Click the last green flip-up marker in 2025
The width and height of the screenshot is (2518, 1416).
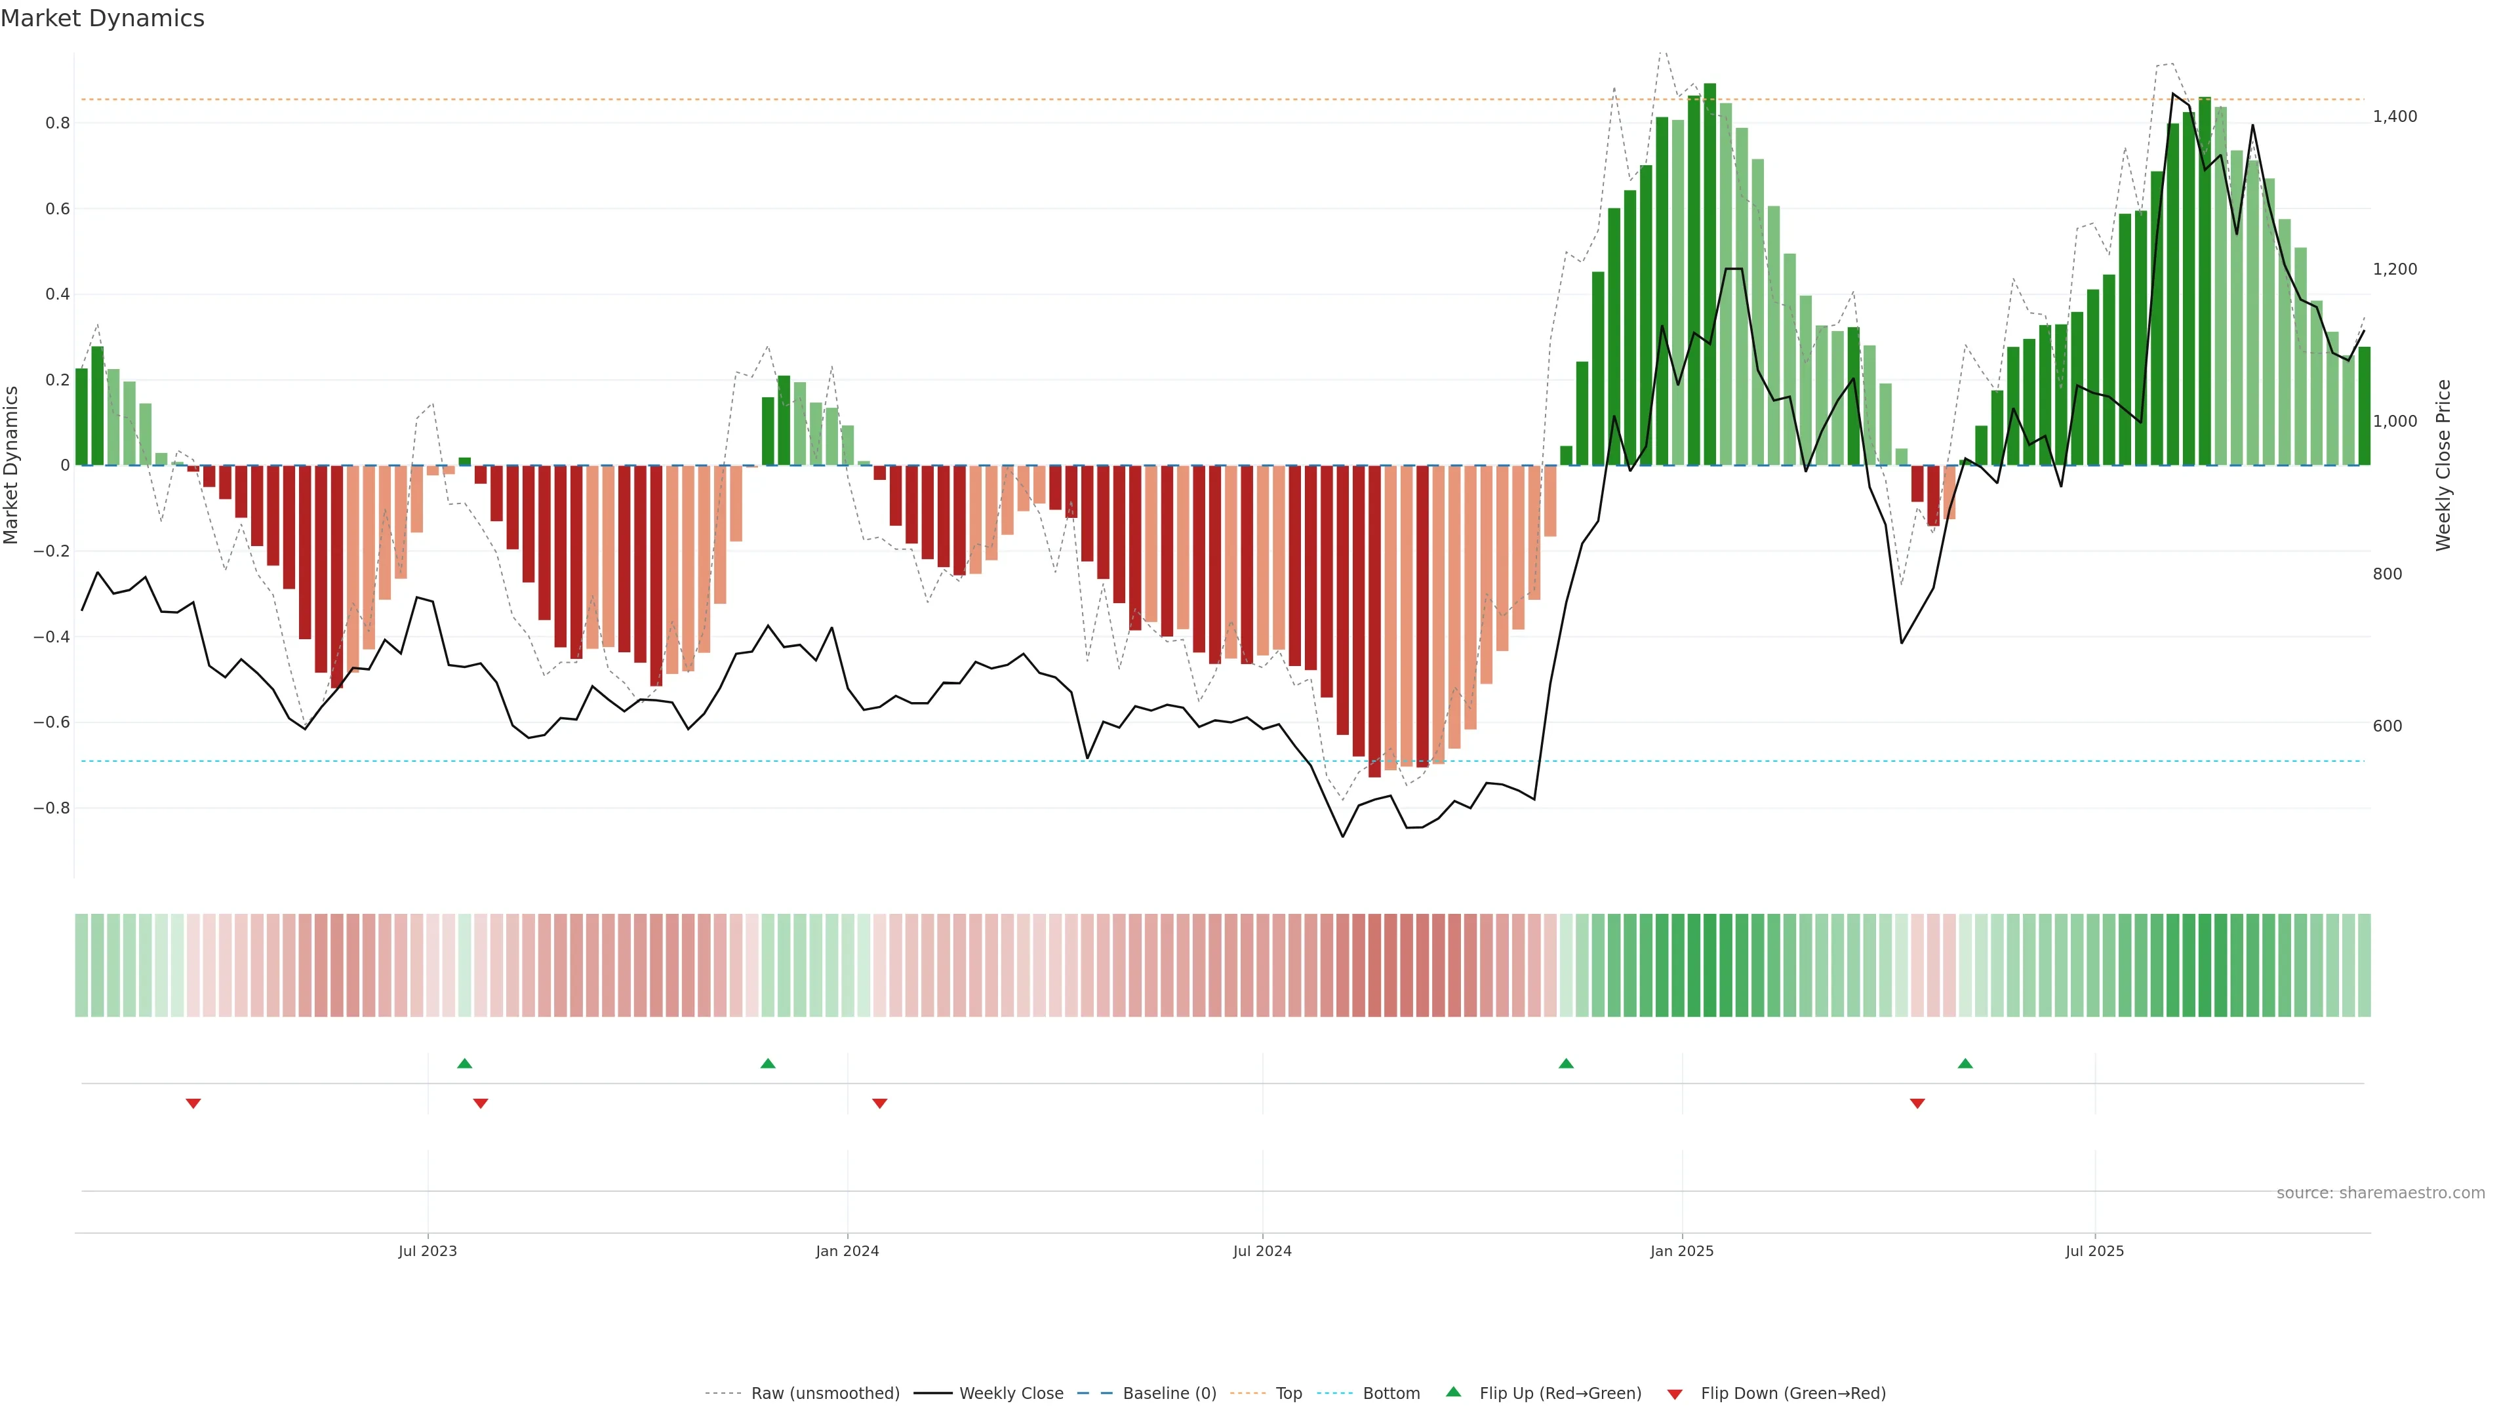click(1965, 1063)
